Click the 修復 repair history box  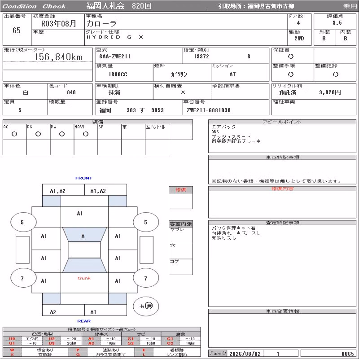(x=181, y=197)
